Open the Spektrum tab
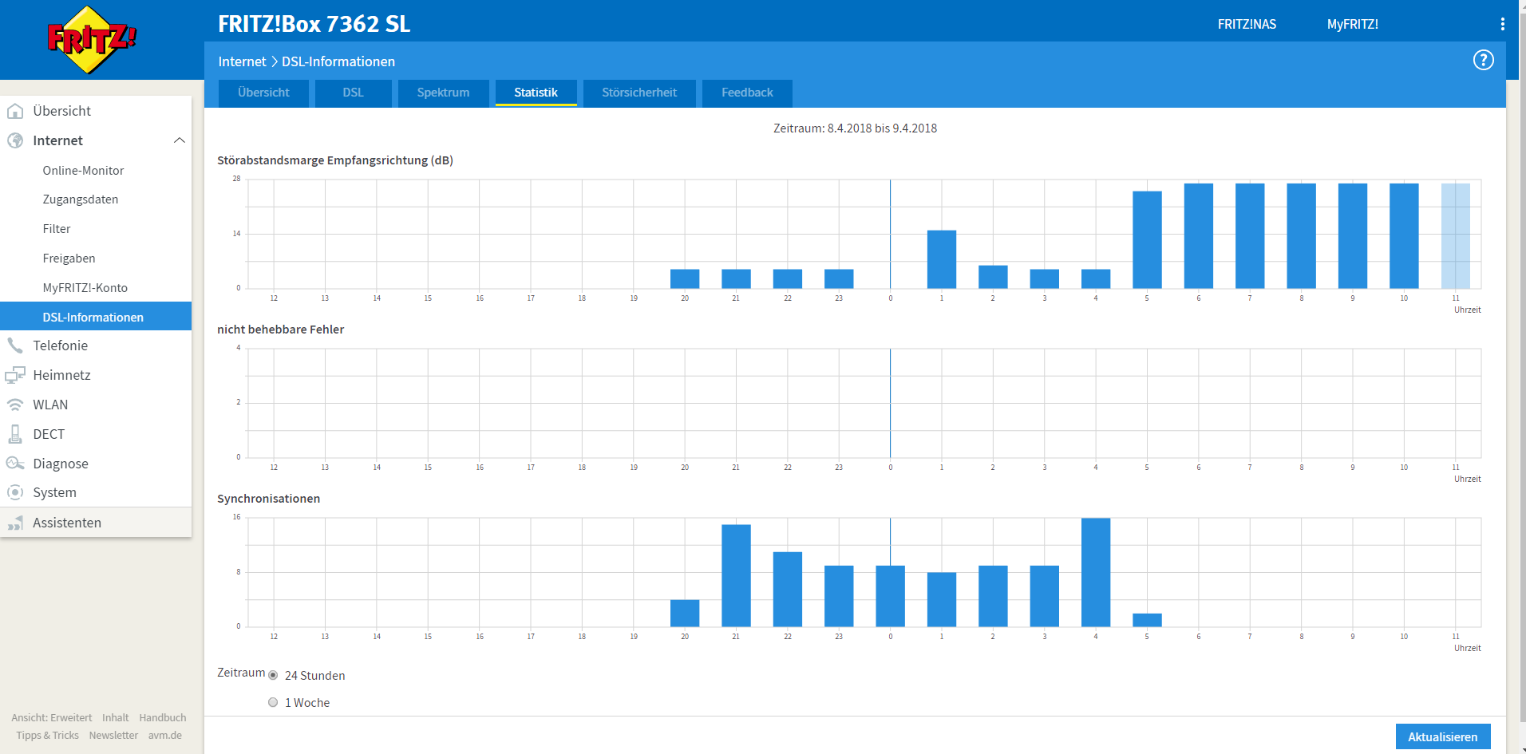This screenshot has width=1526, height=754. coord(443,93)
